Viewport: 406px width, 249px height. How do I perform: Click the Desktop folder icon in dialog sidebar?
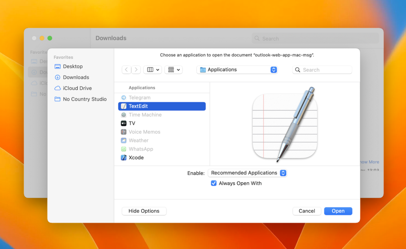pos(58,66)
